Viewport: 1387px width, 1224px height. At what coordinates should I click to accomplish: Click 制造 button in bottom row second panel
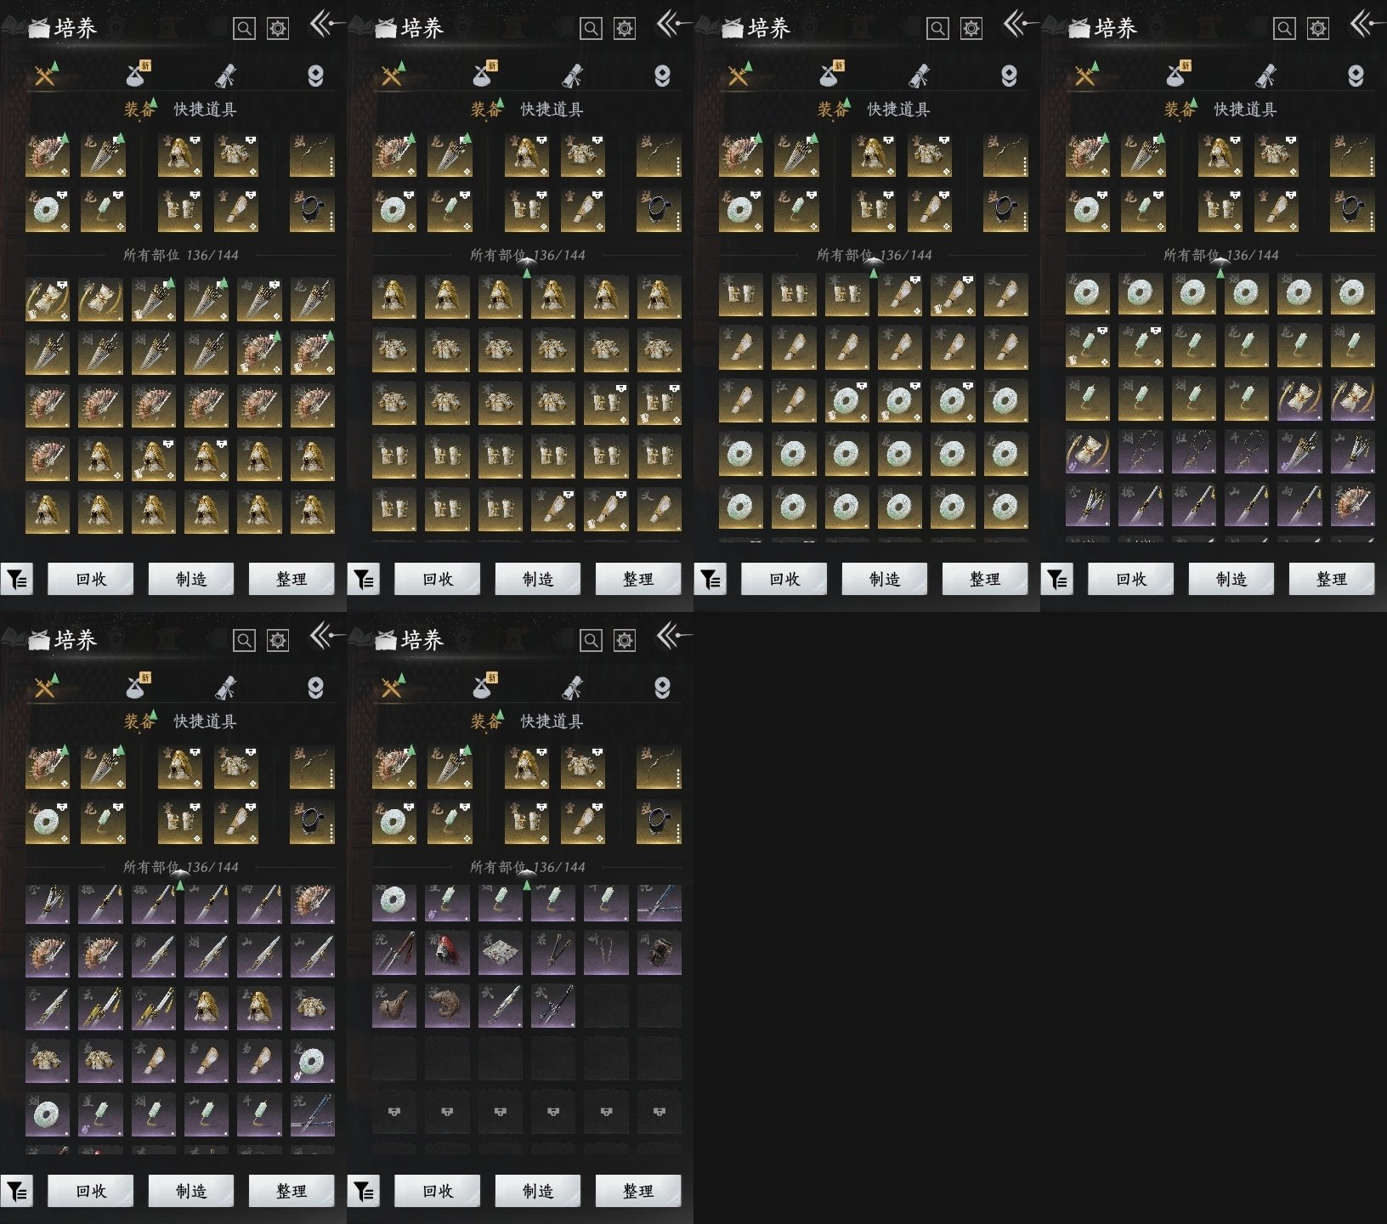coord(538,1191)
